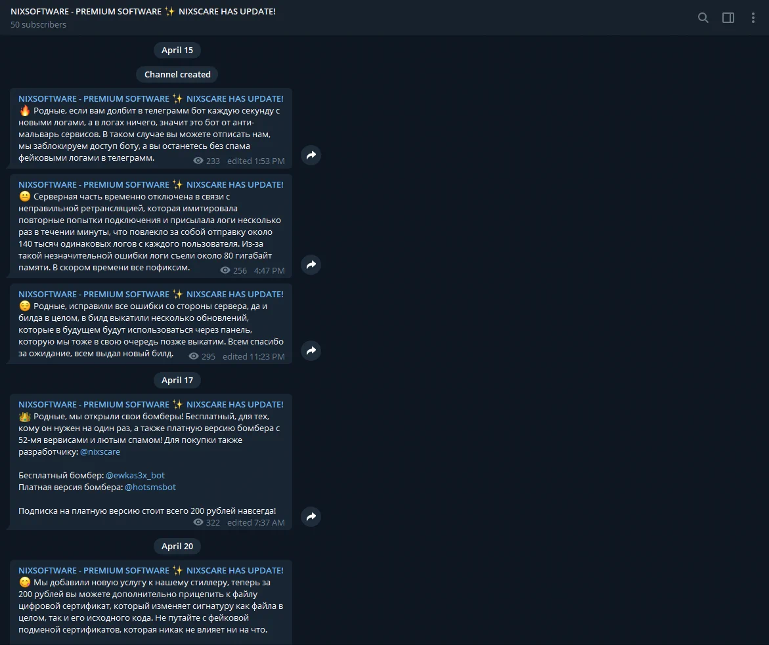Click the sender name above the "Серверная часть" message
This screenshot has width=769, height=645.
[x=151, y=185]
